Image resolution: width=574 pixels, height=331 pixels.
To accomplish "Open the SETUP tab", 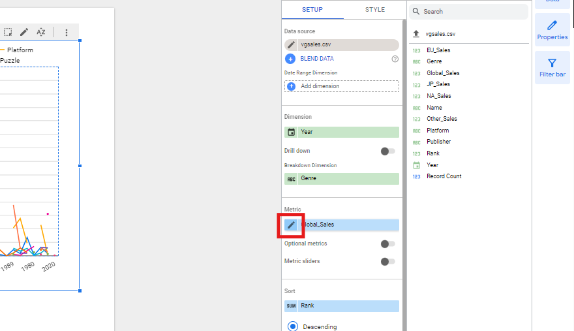I will click(x=312, y=10).
